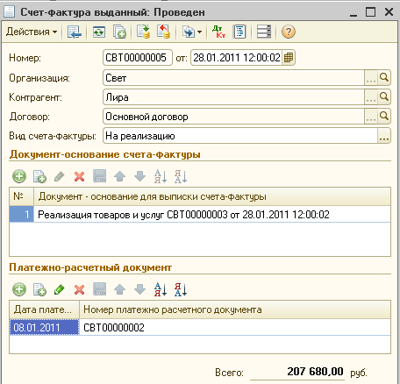The height and width of the screenshot is (384, 400).
Task: Open the calendar picker next to the date
Action: (289, 58)
